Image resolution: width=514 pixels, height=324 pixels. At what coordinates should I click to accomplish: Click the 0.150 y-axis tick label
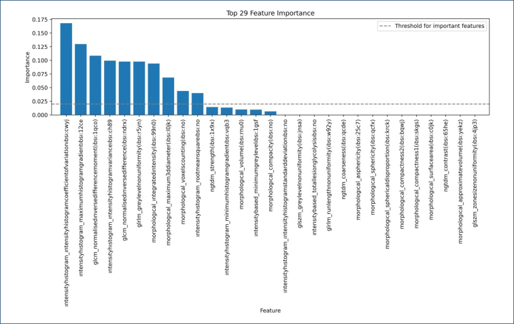point(39,33)
